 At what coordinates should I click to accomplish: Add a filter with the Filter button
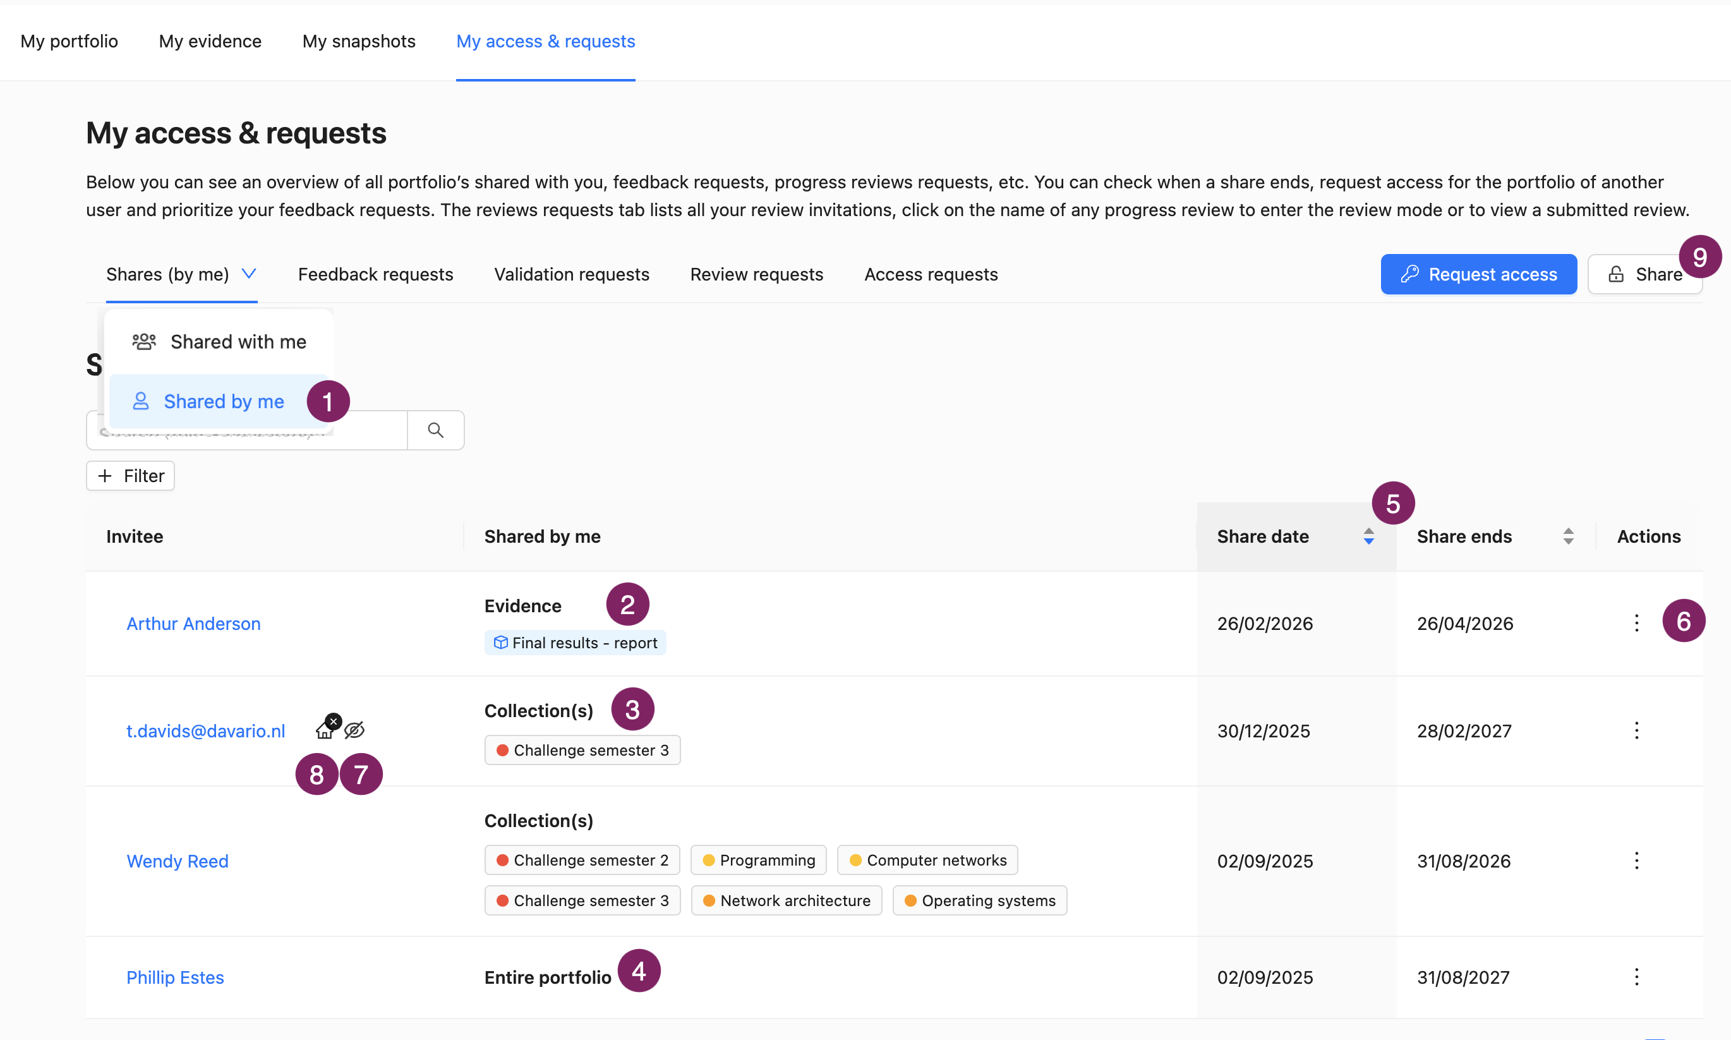tap(130, 476)
